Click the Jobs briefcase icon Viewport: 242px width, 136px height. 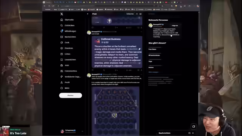pyautogui.click(x=62, y=65)
